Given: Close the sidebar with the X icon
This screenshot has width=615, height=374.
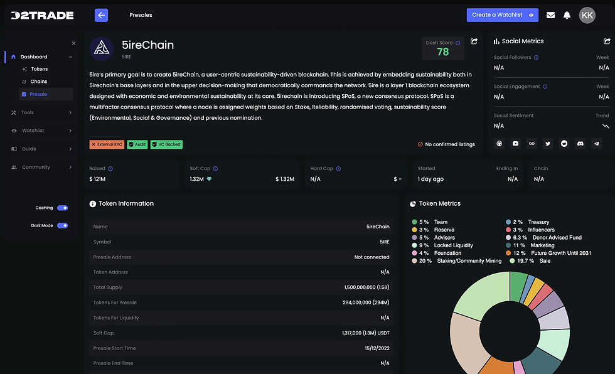Looking at the screenshot, I should coord(74,43).
